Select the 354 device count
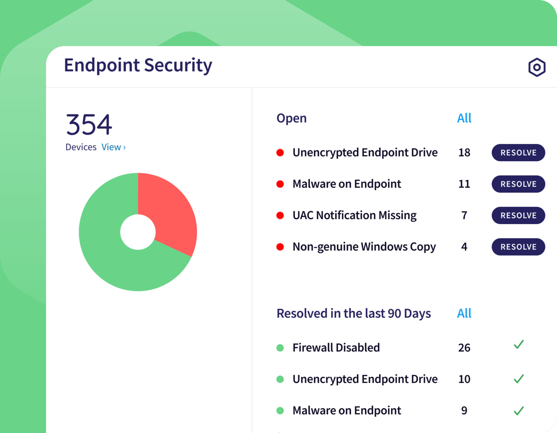557x433 pixels. 89,124
